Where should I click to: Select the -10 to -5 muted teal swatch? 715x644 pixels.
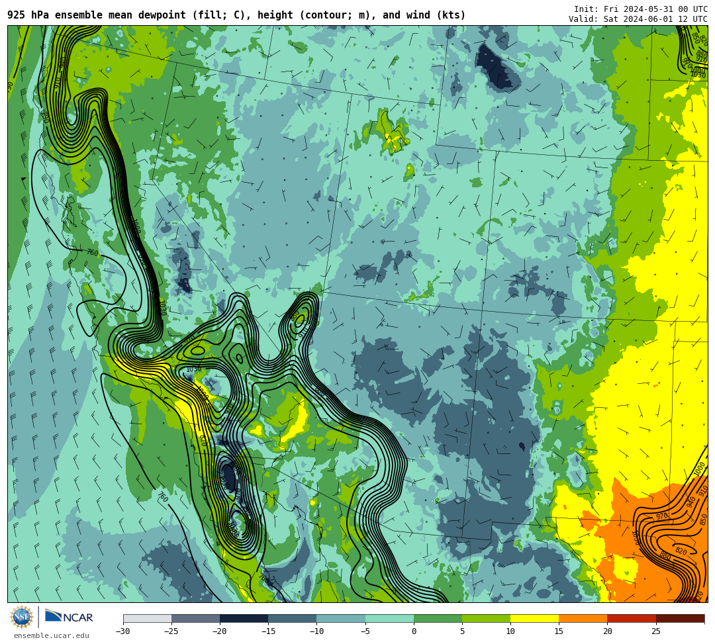click(341, 618)
